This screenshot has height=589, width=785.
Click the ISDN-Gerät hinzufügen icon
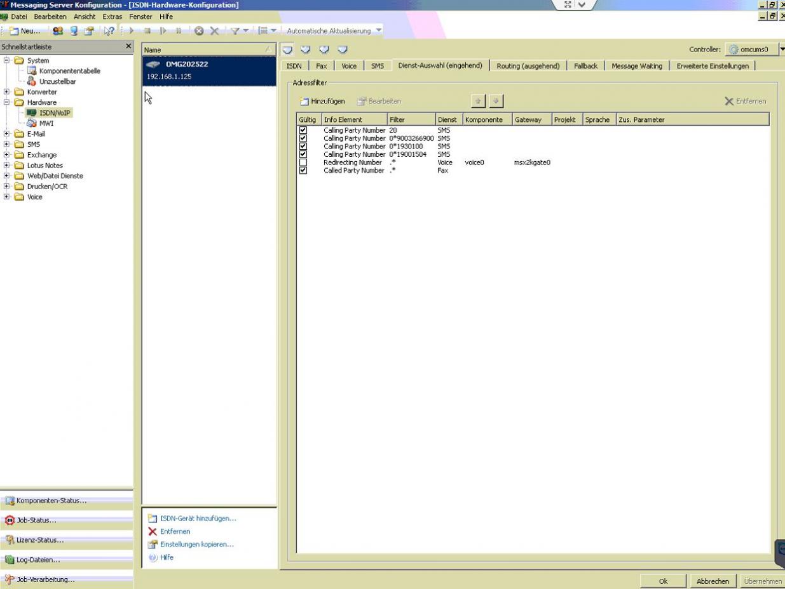click(x=152, y=519)
